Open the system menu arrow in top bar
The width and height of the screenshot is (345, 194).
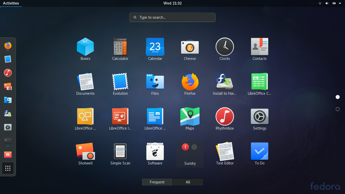click(340, 3)
